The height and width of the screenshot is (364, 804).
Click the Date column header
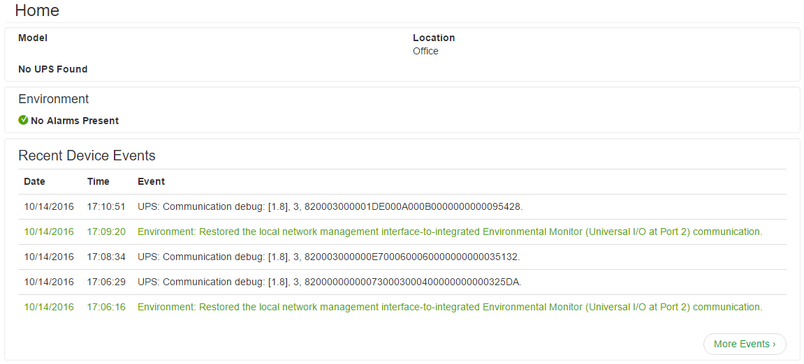pos(34,181)
